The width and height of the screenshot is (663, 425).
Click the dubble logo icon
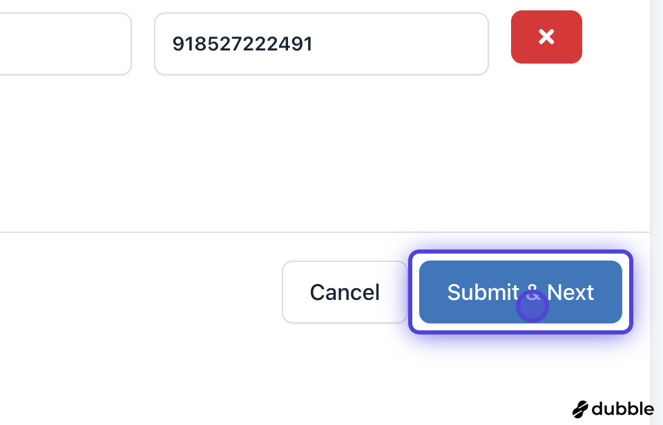pyautogui.click(x=580, y=409)
